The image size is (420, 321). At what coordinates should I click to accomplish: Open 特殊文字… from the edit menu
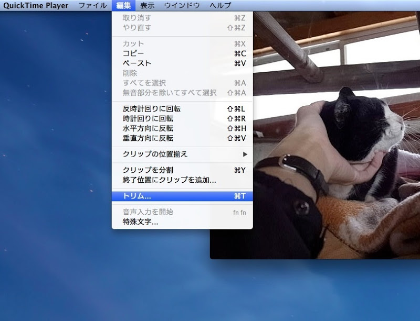182,222
